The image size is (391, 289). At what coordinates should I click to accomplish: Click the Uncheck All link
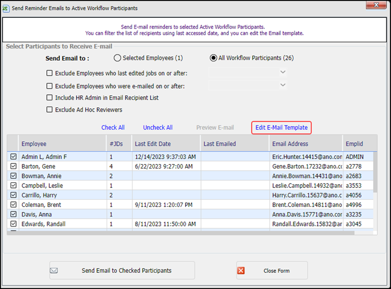(x=158, y=128)
